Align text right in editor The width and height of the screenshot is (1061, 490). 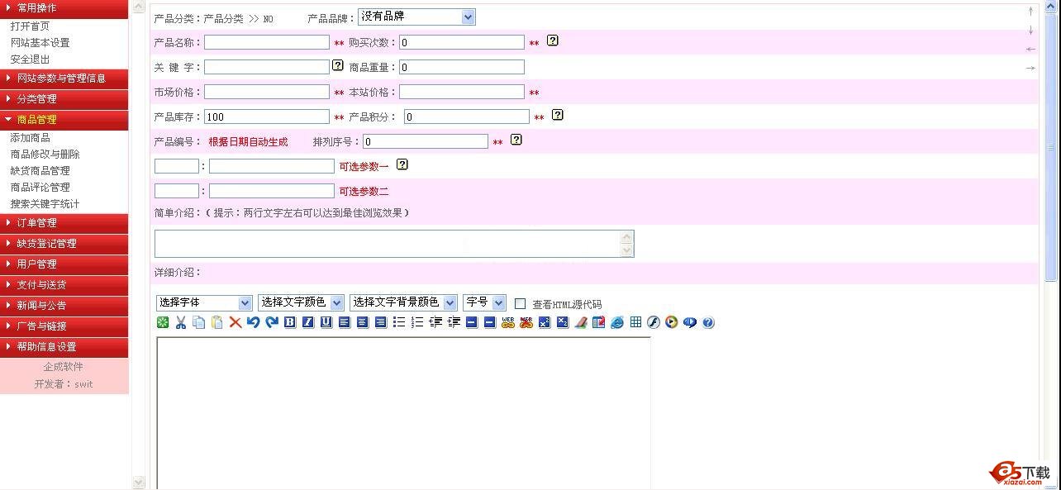[380, 322]
